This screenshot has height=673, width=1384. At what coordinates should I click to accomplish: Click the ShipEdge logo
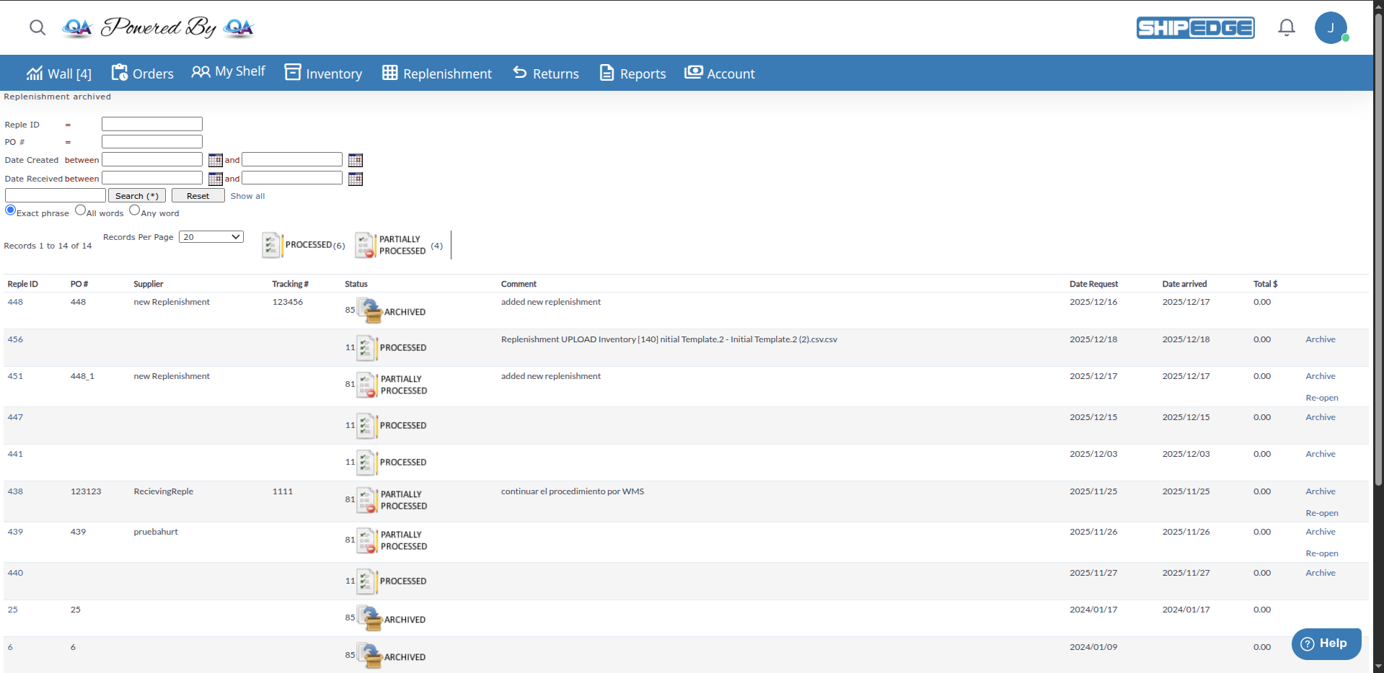[1195, 27]
